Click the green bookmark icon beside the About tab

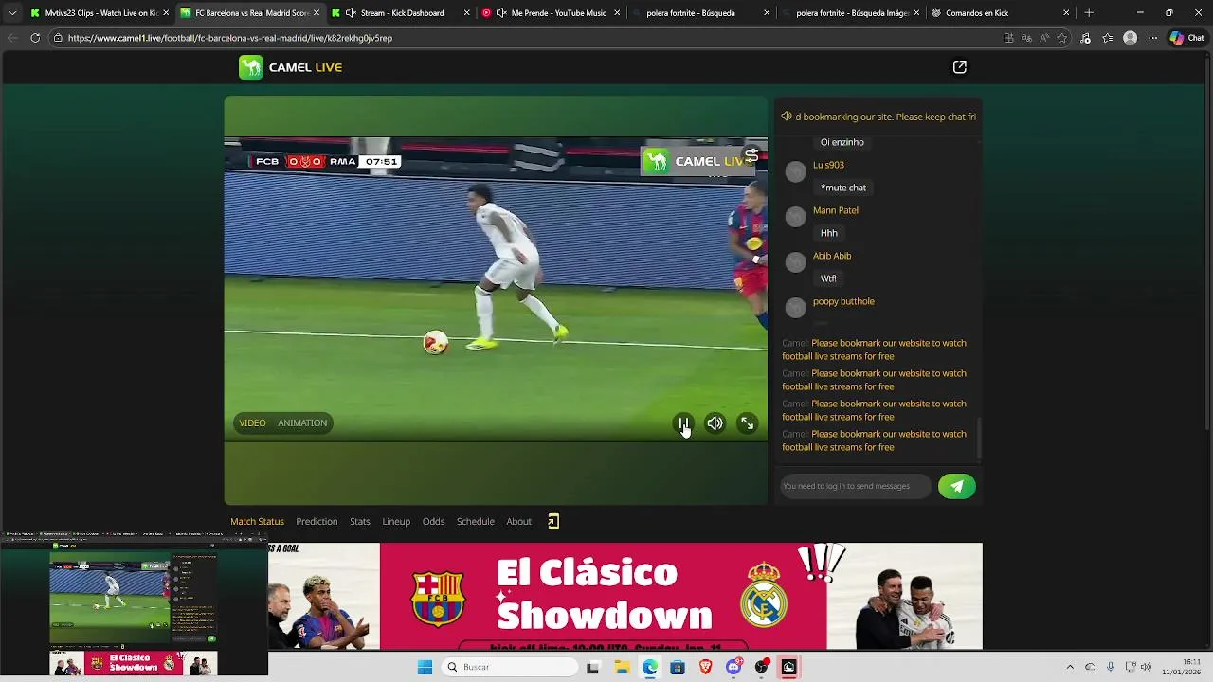(x=553, y=521)
